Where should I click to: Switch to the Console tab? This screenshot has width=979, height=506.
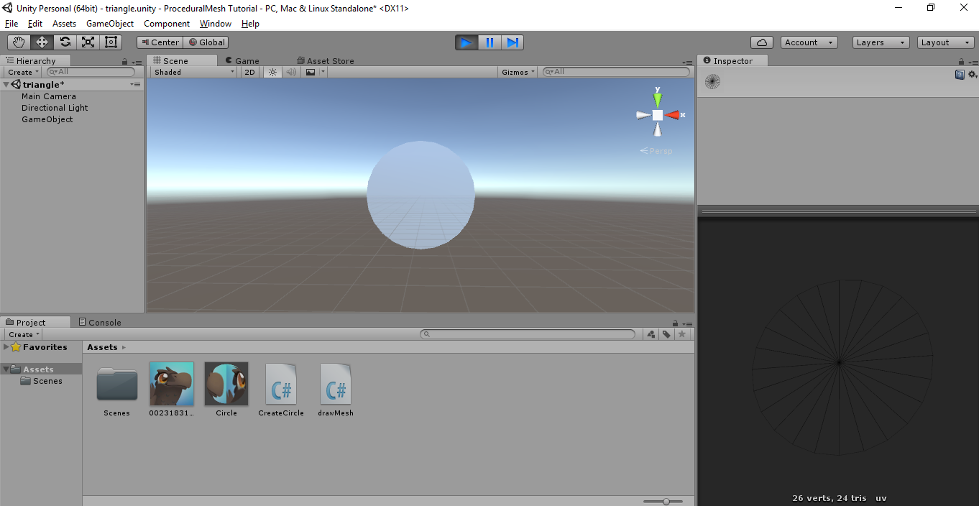99,323
